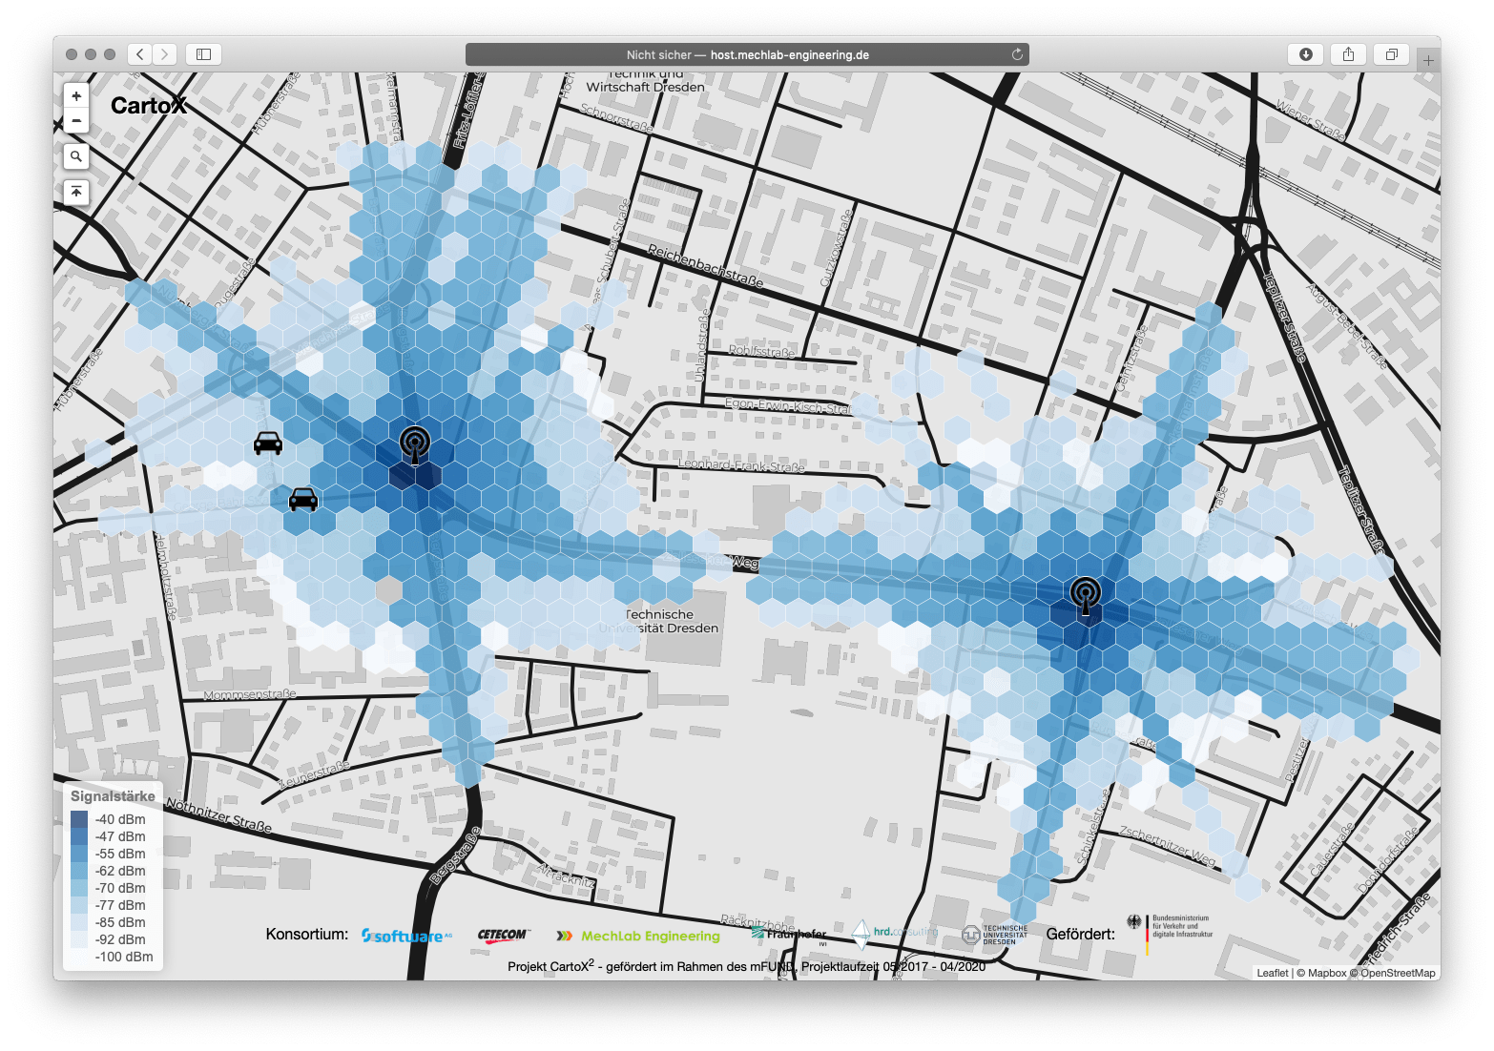
Task: Click the -40 dBm legend swatch
Action: [x=79, y=819]
